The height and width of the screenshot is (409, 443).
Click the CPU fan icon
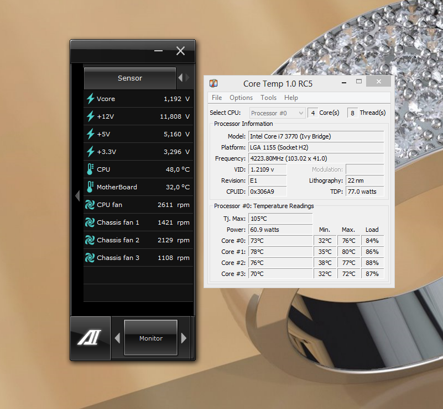[90, 205]
